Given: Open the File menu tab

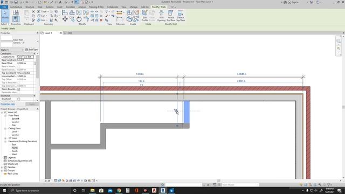Looking at the screenshot, I should [x=4, y=7].
